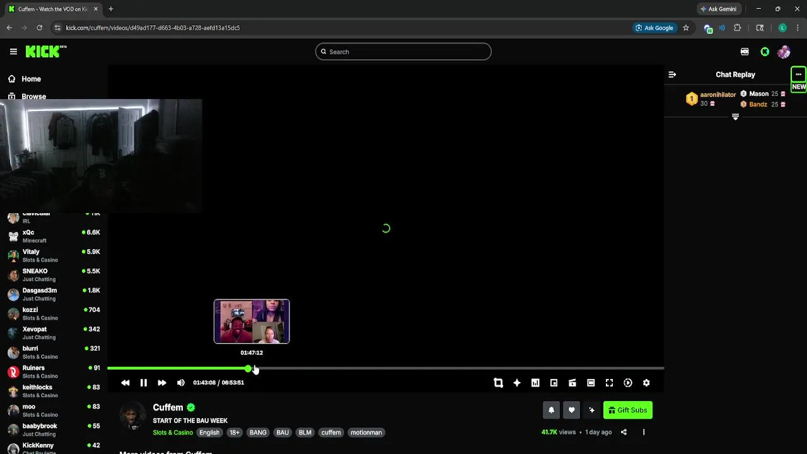Open the video more options kebab

pos(644,433)
